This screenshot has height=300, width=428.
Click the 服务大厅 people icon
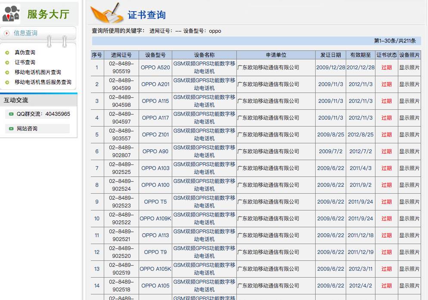point(11,13)
